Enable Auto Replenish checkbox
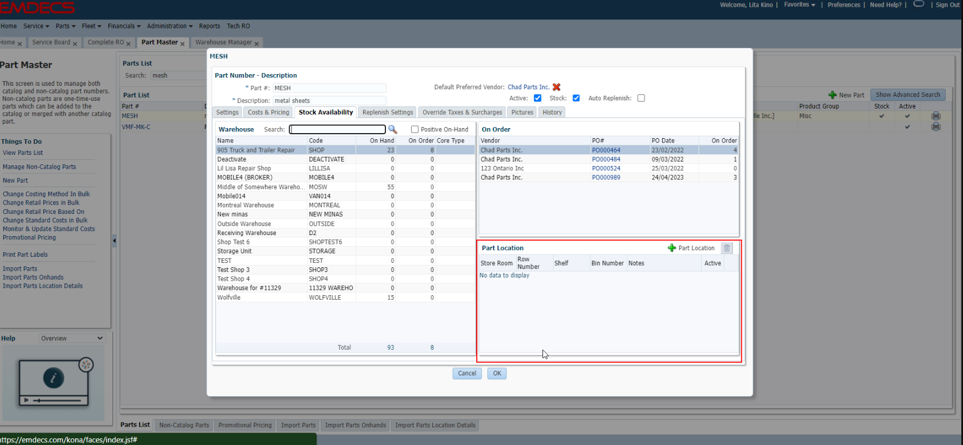Viewport: 963px width, 445px height. 641,98
